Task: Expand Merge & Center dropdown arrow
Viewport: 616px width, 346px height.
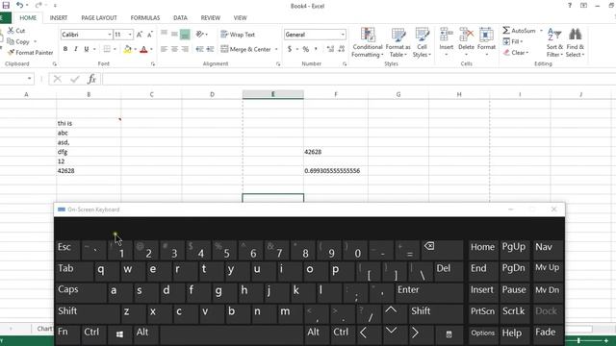Action: click(276, 49)
